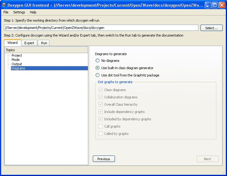This screenshot has height=176, width=227.
Task: Choose Use built-in class diagram generator
Action: [x=98, y=68]
